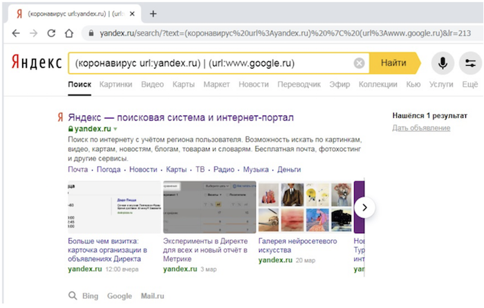Screen dimensions: 484x308
Task: Reload the page with refresh icon
Action: coord(51,33)
